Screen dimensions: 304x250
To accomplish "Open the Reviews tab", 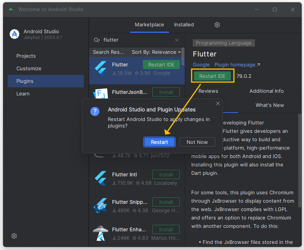I will pyautogui.click(x=208, y=91).
